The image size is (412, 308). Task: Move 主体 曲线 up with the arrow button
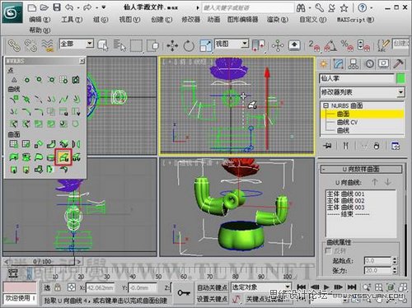pyautogui.click(x=374, y=182)
